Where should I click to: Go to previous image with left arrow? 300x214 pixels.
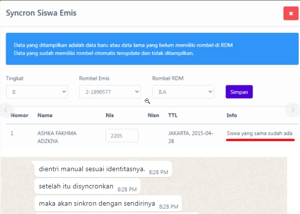click(6, 110)
